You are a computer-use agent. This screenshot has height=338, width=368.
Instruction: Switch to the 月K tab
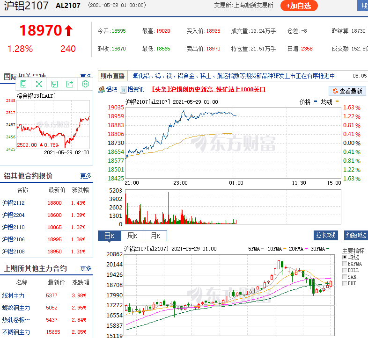pyautogui.click(x=155, y=236)
